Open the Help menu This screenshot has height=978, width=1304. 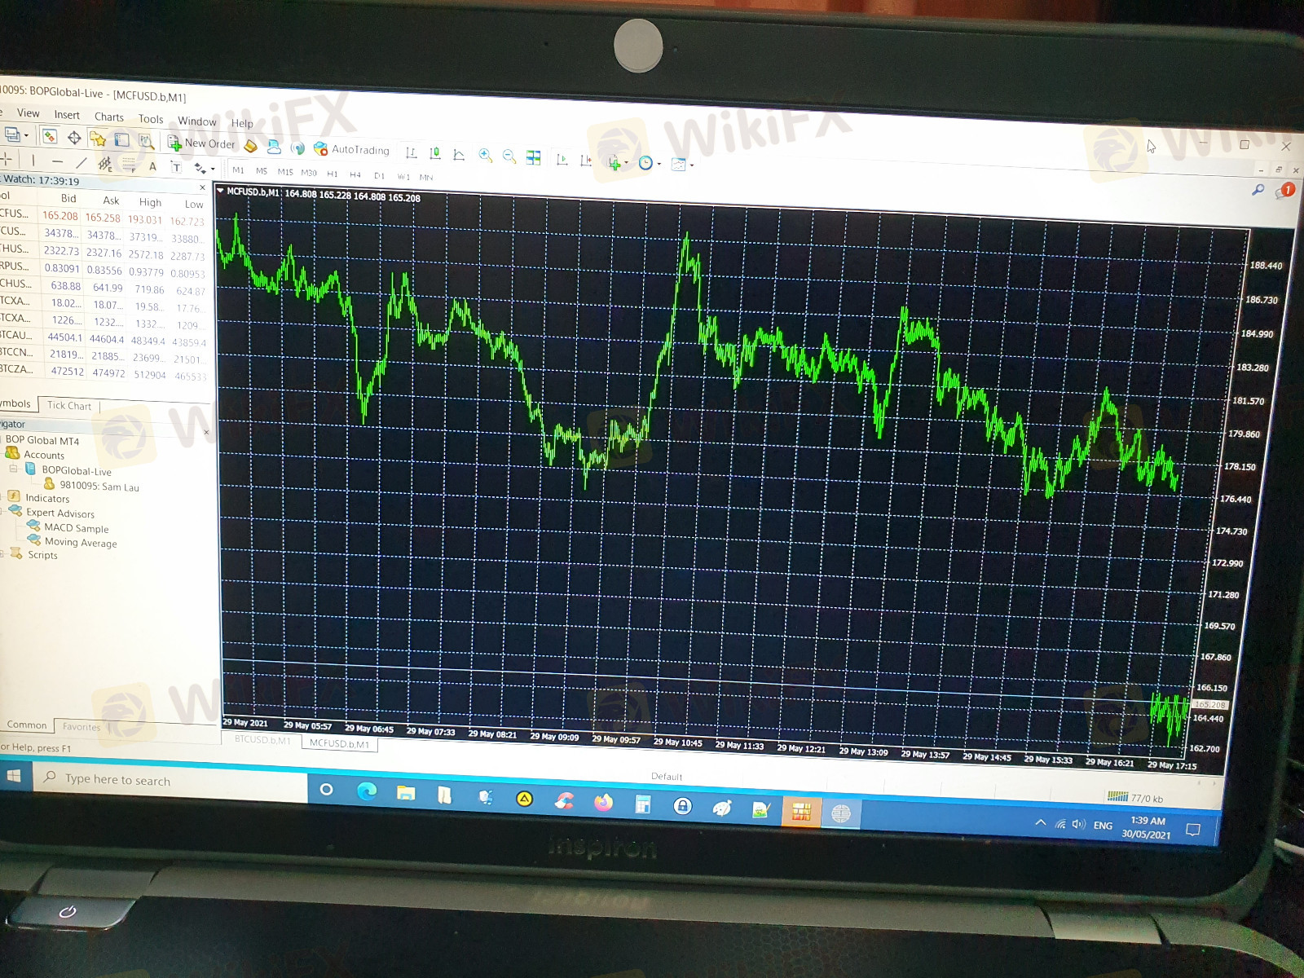242,123
